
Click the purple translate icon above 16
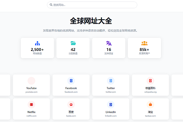109,43
